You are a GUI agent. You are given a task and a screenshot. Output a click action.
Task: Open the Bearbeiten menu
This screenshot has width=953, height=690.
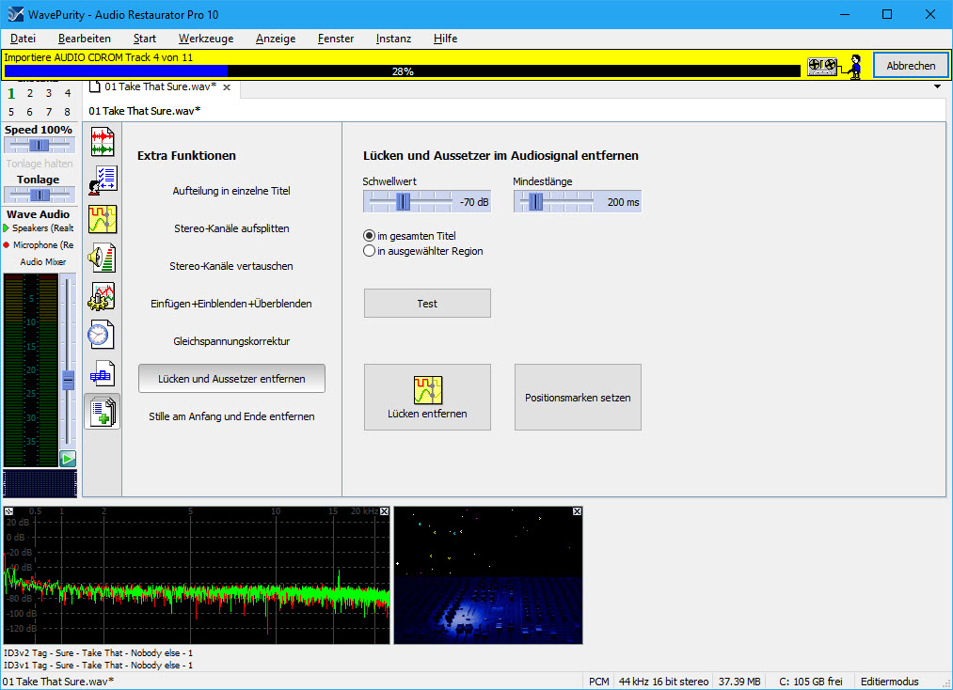coord(85,39)
